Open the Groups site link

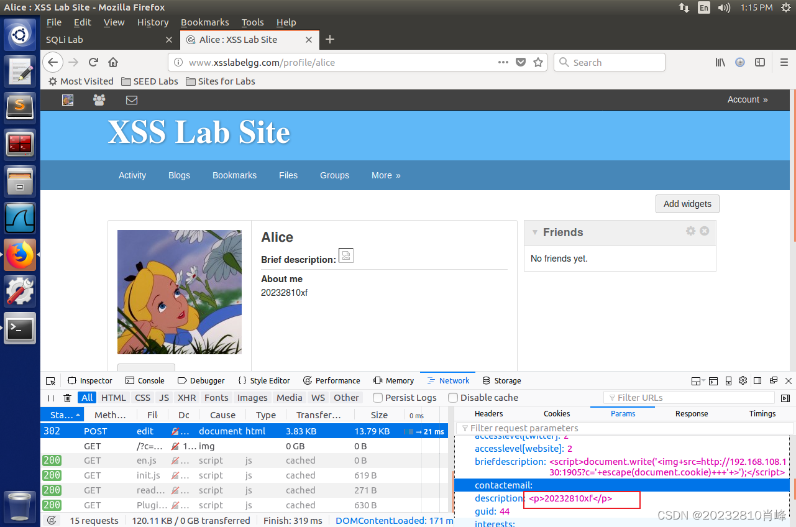(x=334, y=175)
